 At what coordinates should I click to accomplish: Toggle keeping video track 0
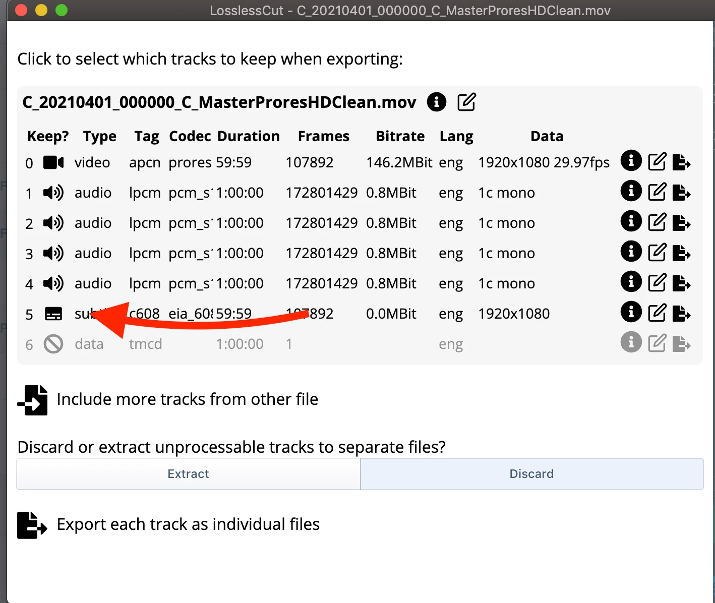tap(53, 162)
